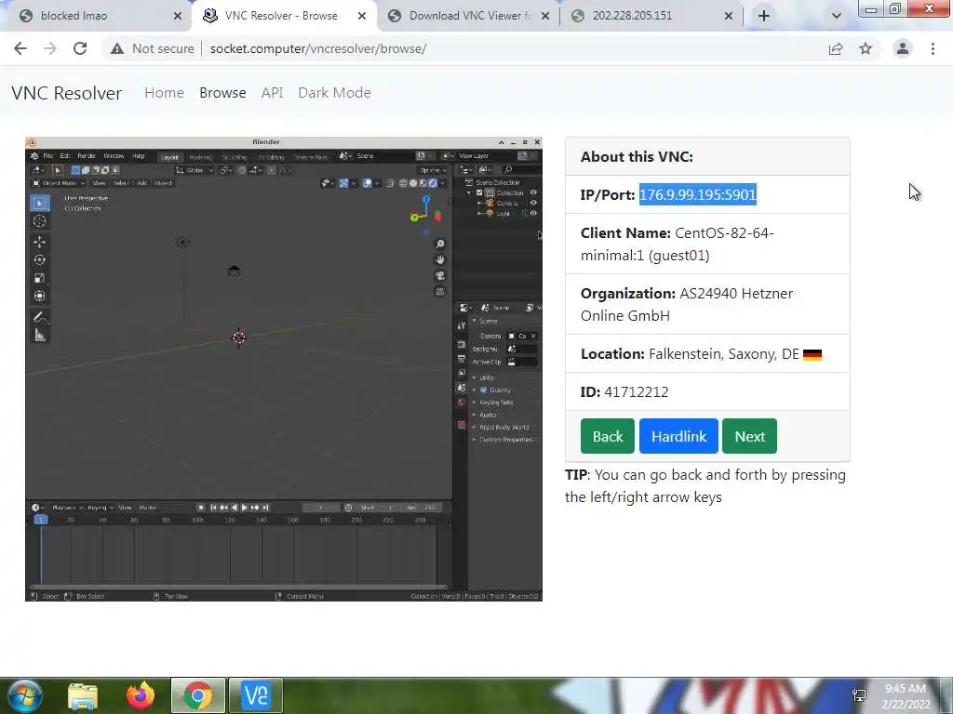This screenshot has width=953, height=714.
Task: Click the ID value 41712212
Action: click(637, 391)
